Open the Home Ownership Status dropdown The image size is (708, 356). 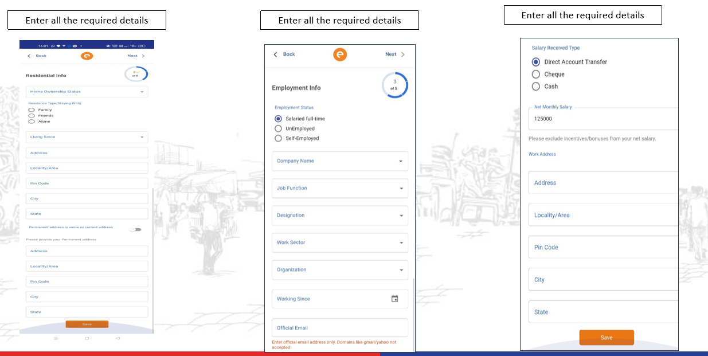pos(87,91)
